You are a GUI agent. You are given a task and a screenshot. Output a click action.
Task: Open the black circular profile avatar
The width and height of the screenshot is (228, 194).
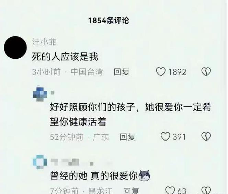(15, 47)
